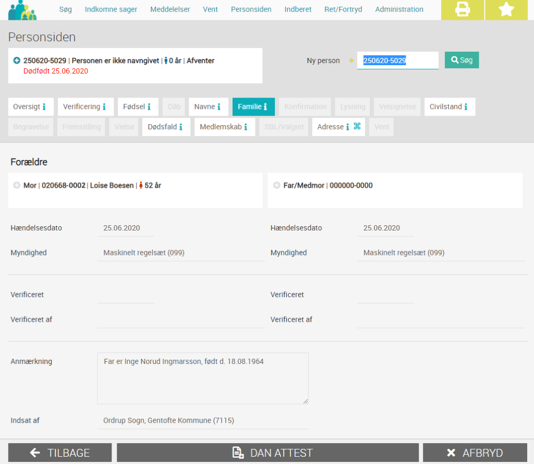Click the info icon on Navne tab
Screen dimensions: 534x464
click(x=219, y=107)
